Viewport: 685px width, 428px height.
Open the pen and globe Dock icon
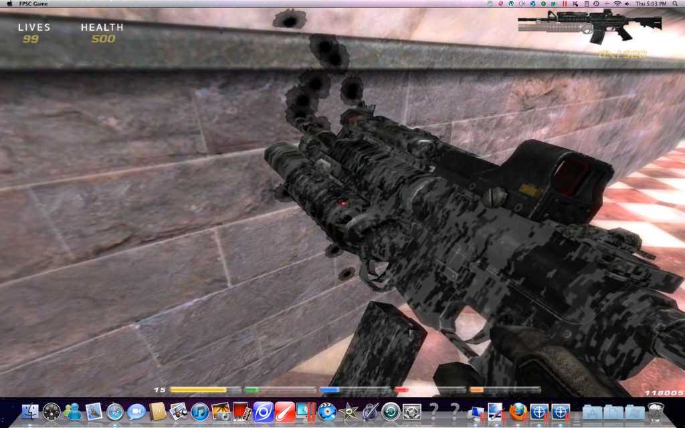(x=369, y=412)
